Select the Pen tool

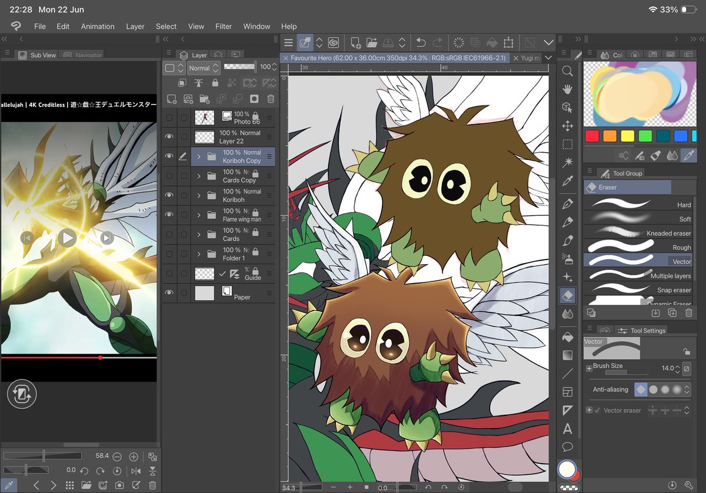[567, 204]
